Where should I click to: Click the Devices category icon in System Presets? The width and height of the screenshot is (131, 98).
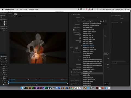coord(3,77)
